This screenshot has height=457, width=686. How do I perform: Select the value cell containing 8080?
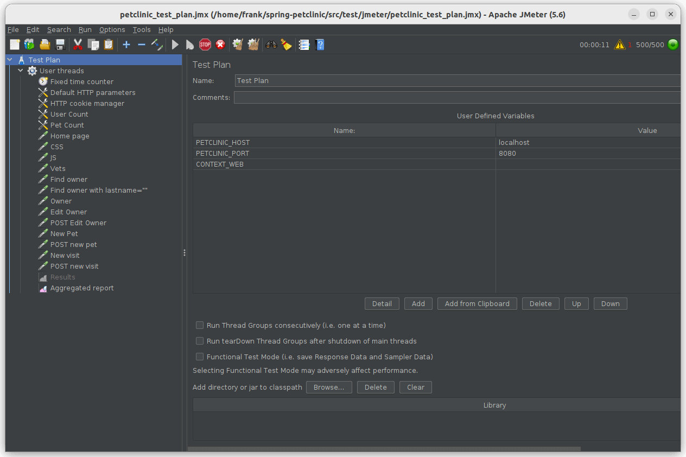click(588, 153)
